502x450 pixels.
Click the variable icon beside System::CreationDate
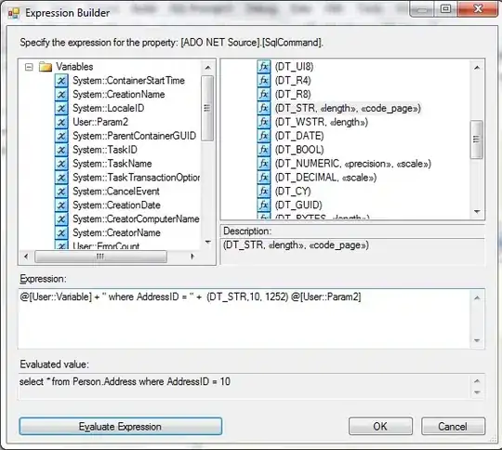(61, 205)
